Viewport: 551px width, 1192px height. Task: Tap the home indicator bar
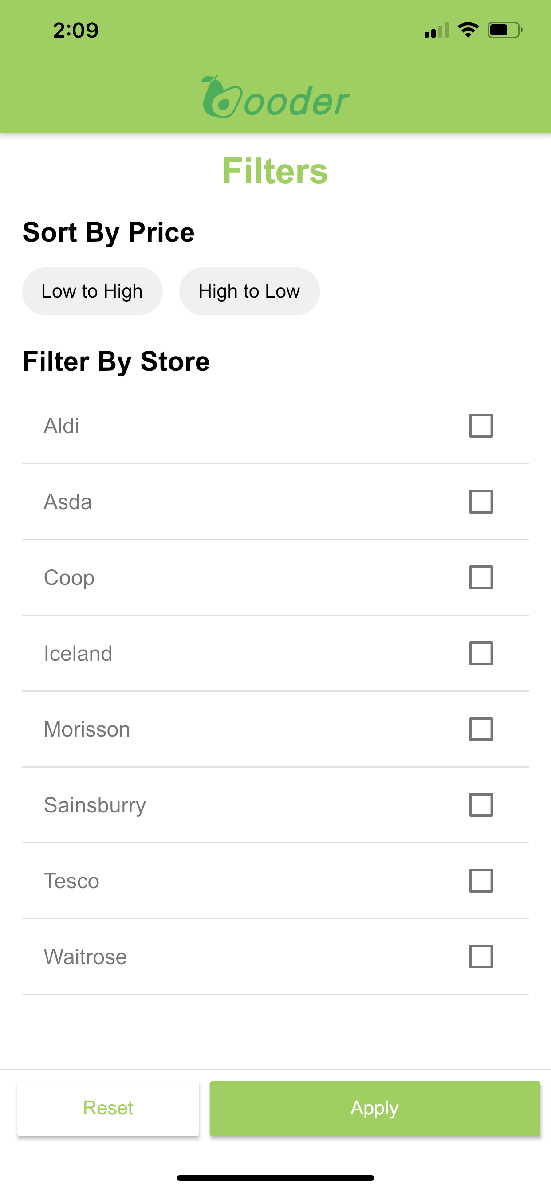click(275, 1178)
